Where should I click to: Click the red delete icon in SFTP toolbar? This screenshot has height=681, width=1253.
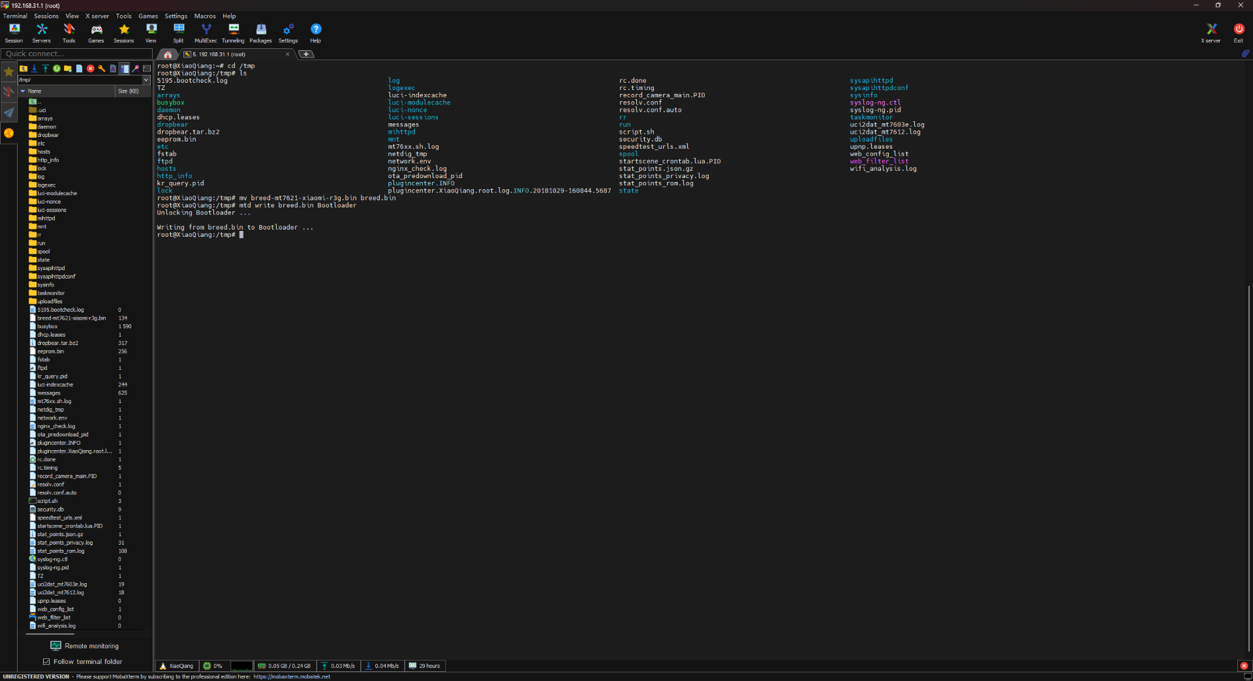[90, 68]
